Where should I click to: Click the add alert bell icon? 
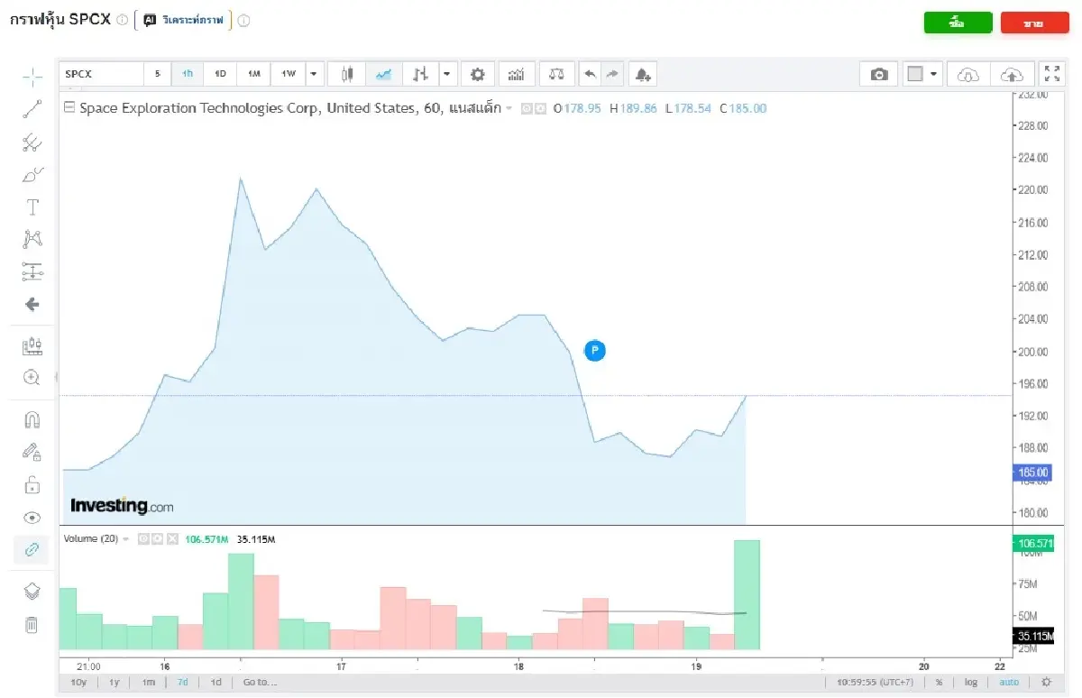(642, 74)
